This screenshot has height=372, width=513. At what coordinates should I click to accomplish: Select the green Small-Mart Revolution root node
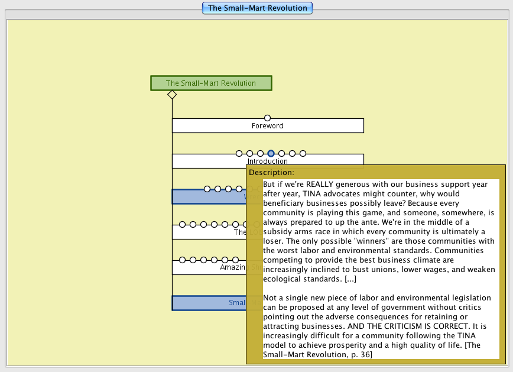click(211, 83)
